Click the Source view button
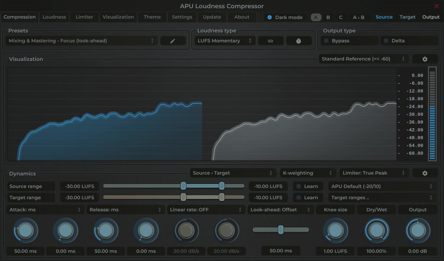Screen dimensions: 444x261 click(384, 17)
